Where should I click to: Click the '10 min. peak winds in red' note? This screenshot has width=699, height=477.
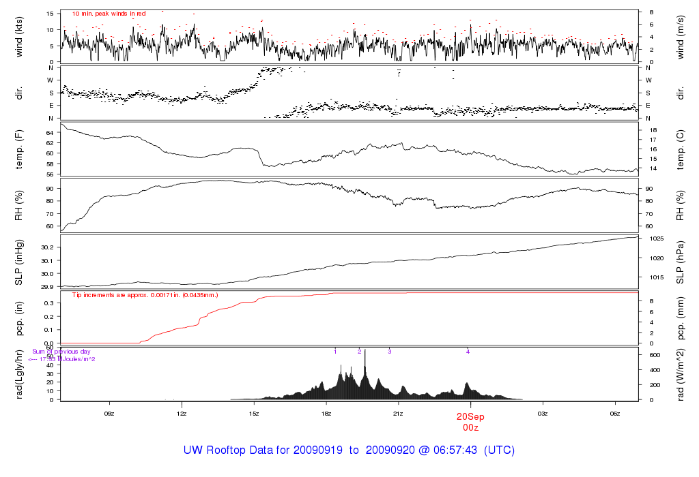click(109, 14)
